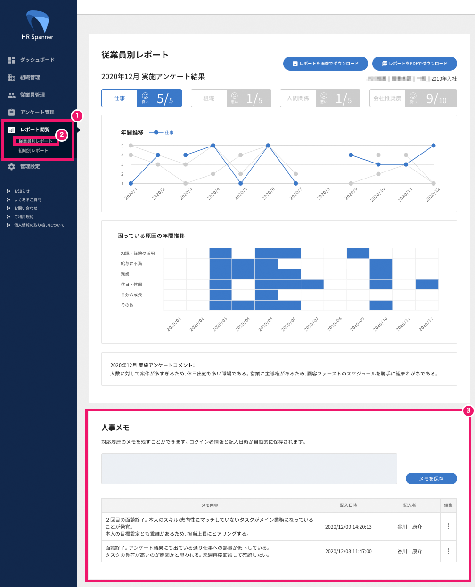Open アンケート管理 clipboard icon

[x=12, y=112]
